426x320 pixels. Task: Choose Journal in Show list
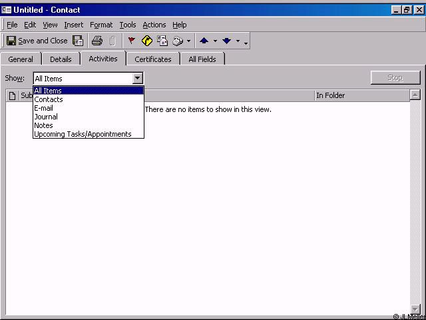(89, 117)
